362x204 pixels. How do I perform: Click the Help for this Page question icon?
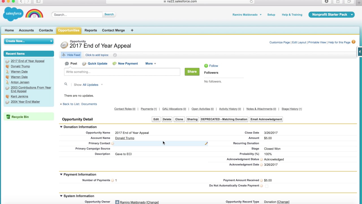354,42
